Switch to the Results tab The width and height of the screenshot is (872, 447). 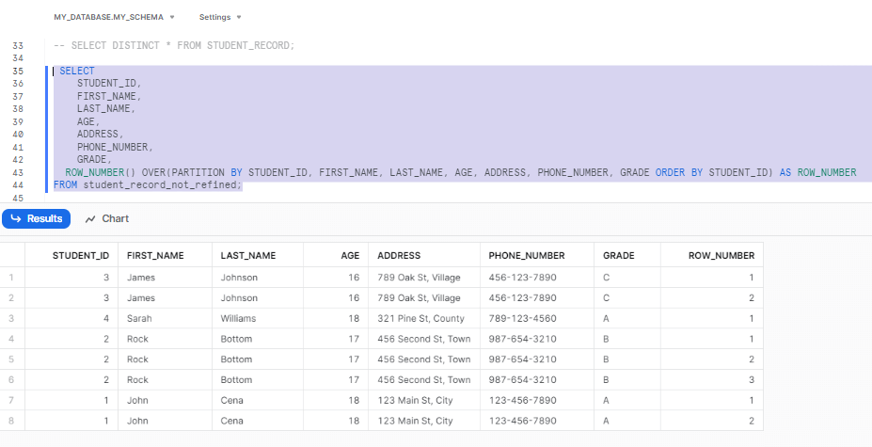(36, 218)
